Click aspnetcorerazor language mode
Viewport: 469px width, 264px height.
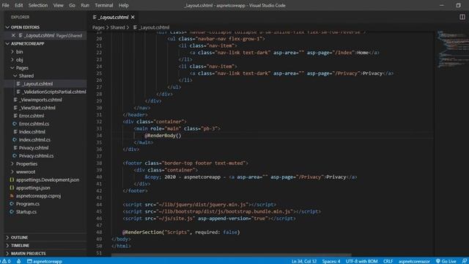(x=414, y=261)
